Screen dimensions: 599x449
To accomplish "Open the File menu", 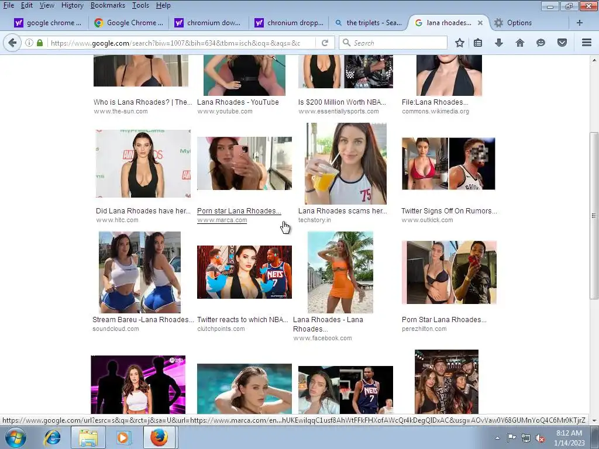I will (8, 5).
